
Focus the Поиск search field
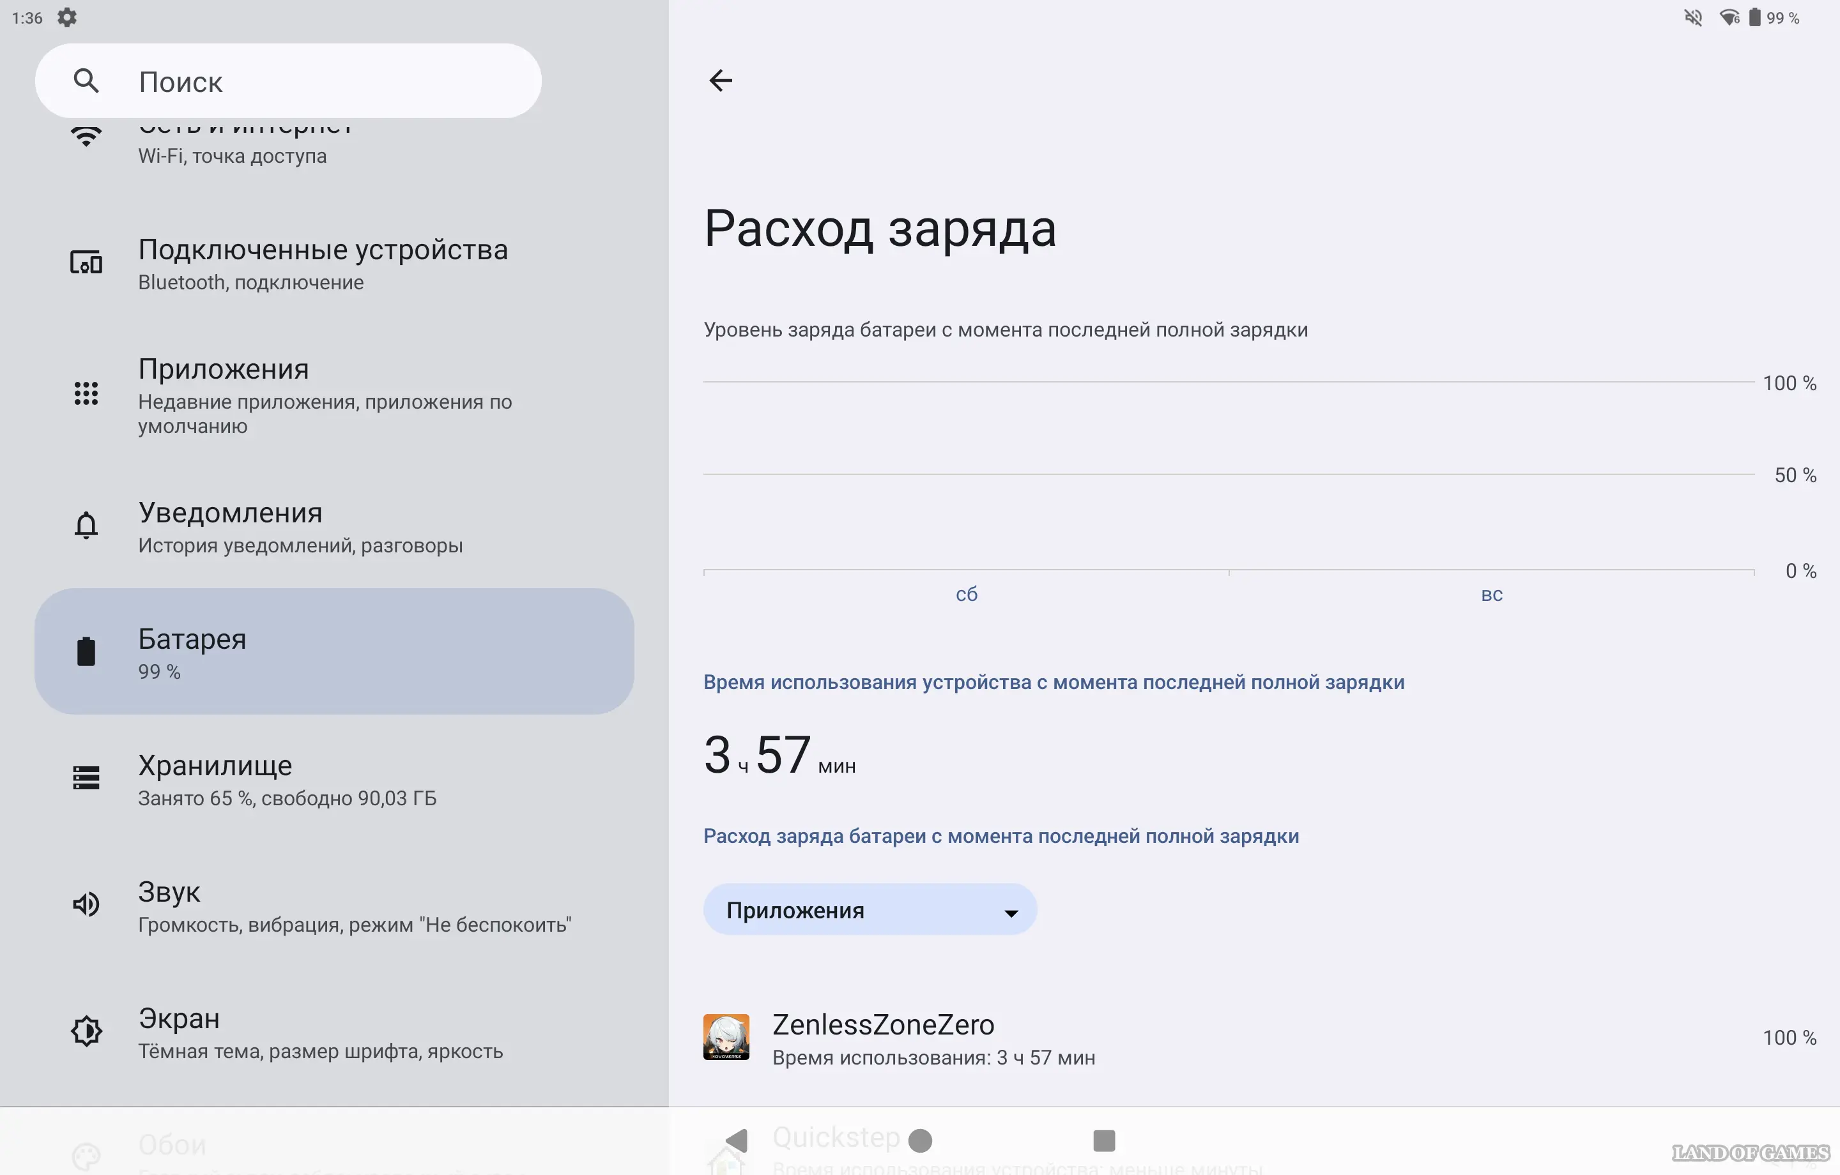tap(305, 81)
